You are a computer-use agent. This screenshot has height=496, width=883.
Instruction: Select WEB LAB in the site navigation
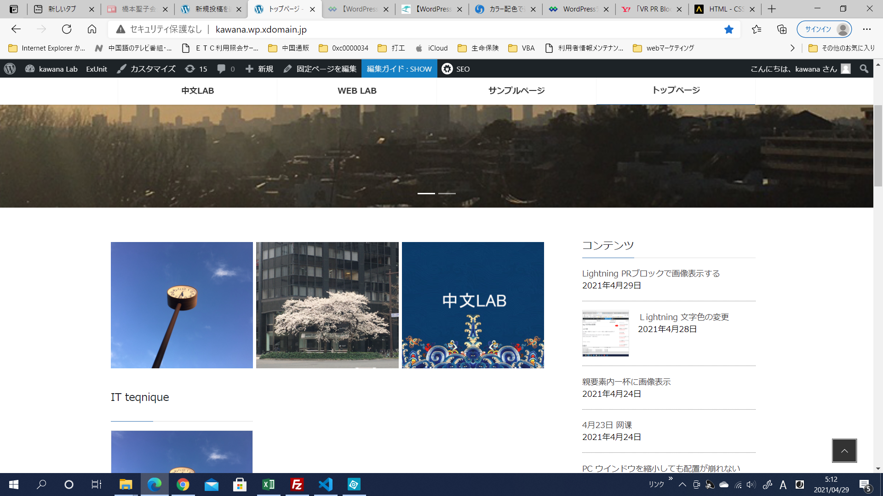[x=357, y=90]
